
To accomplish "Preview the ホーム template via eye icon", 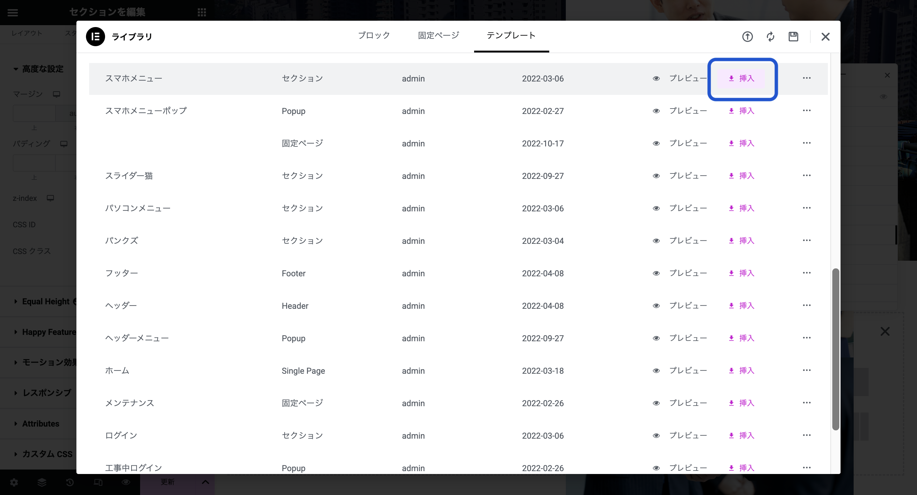I will point(656,371).
